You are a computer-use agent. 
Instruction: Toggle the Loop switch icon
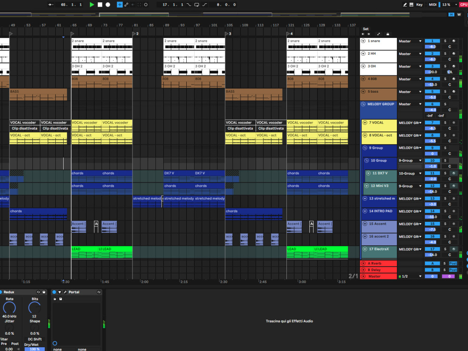coord(197,5)
